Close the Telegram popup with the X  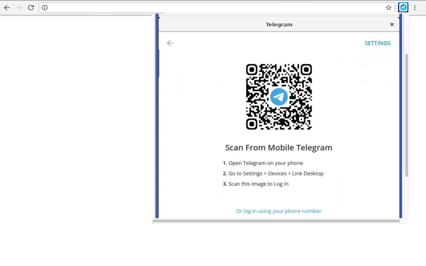392,24
